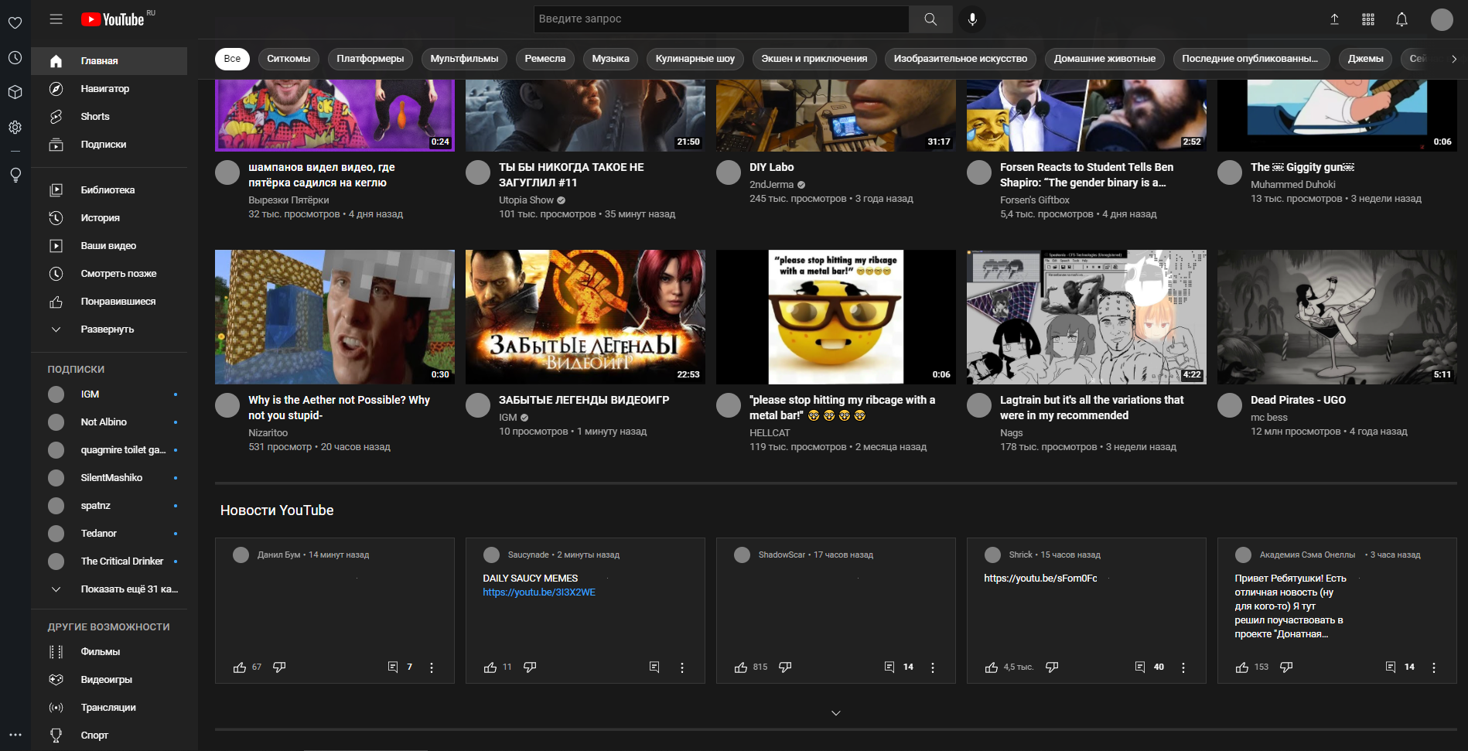Open the Utopia Show channel name
1468x751 pixels.
pos(526,200)
